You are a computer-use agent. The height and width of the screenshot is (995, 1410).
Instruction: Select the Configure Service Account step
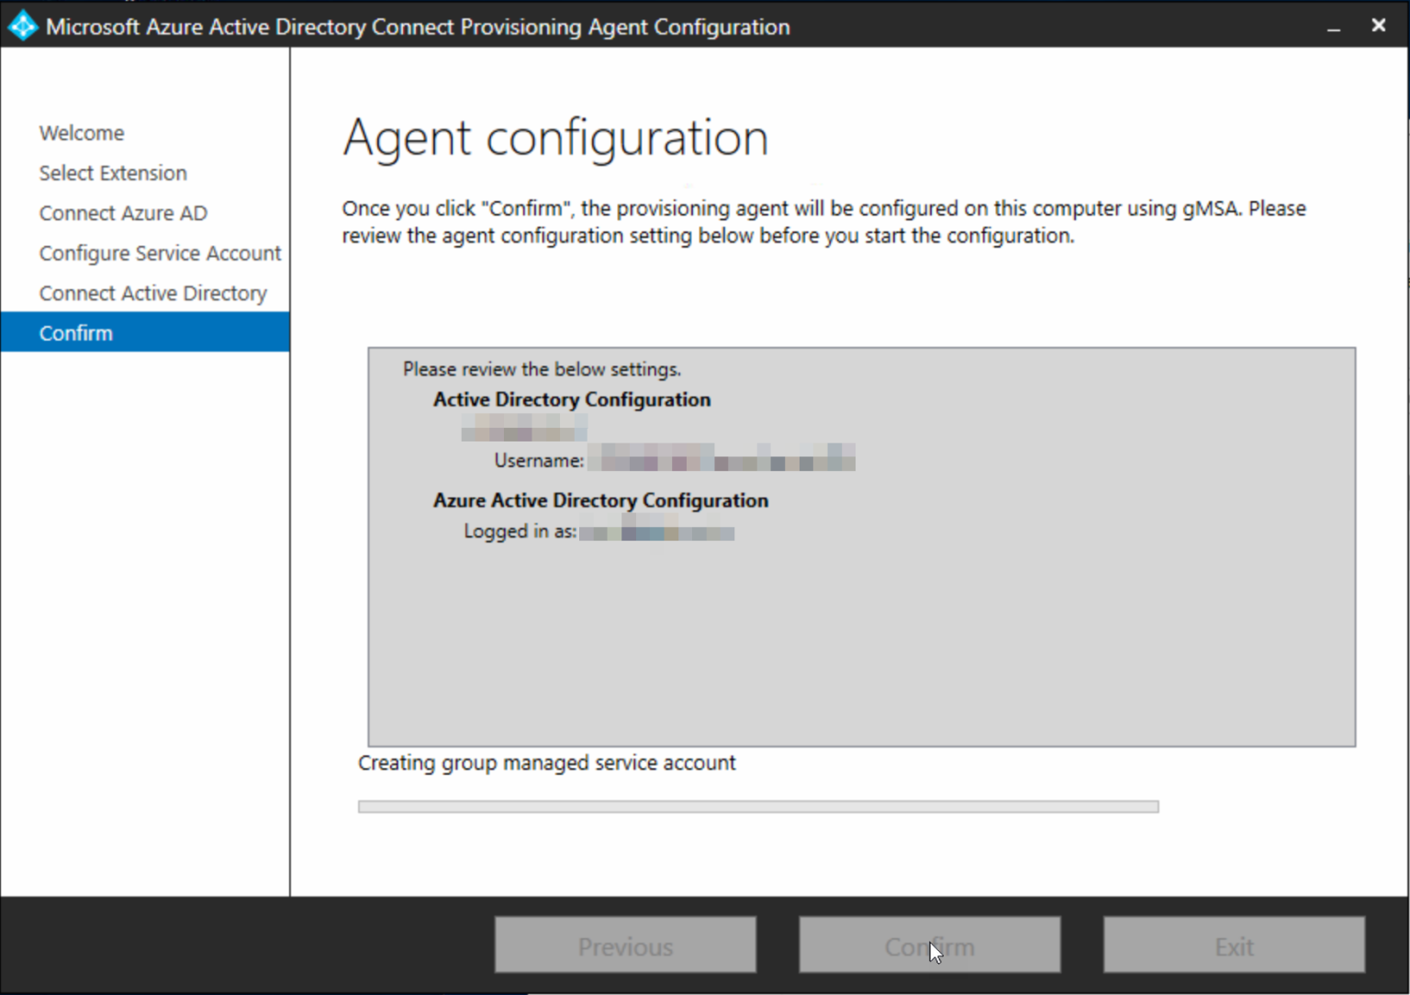160,252
